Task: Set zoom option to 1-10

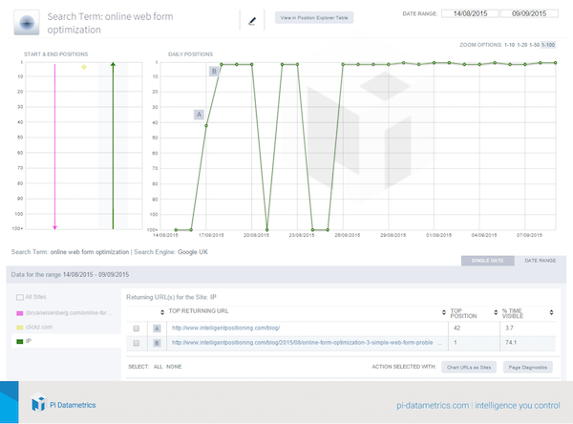Action: pyautogui.click(x=509, y=45)
